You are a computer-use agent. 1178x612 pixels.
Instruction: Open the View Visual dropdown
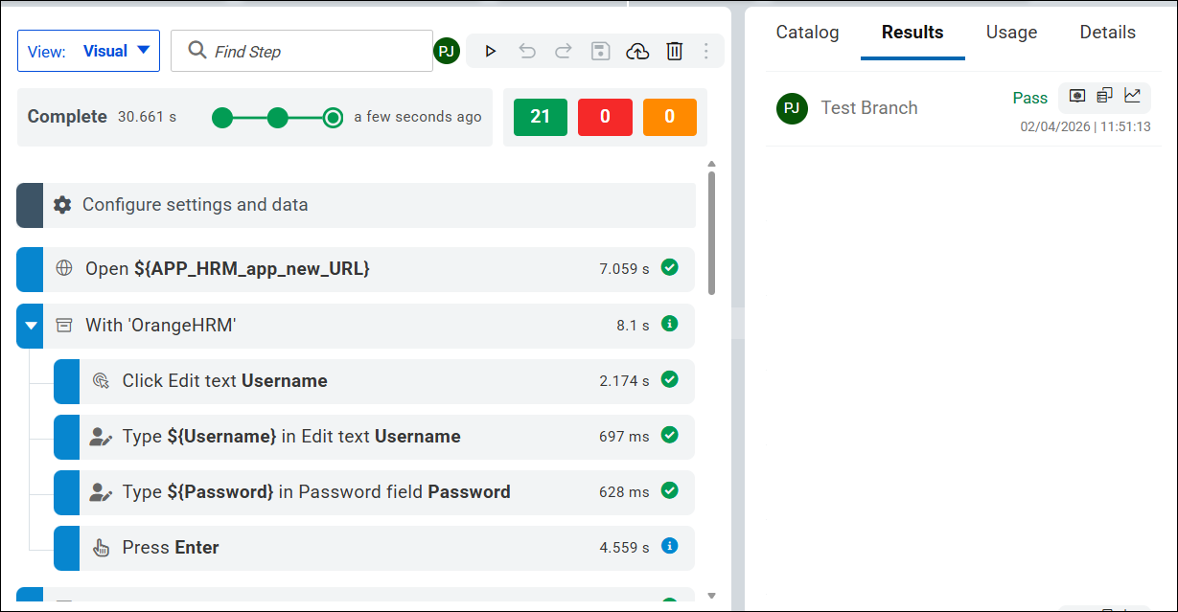[89, 52]
